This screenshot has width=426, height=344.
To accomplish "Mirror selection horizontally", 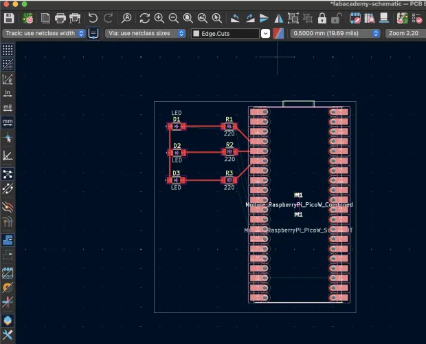I will pos(278,18).
